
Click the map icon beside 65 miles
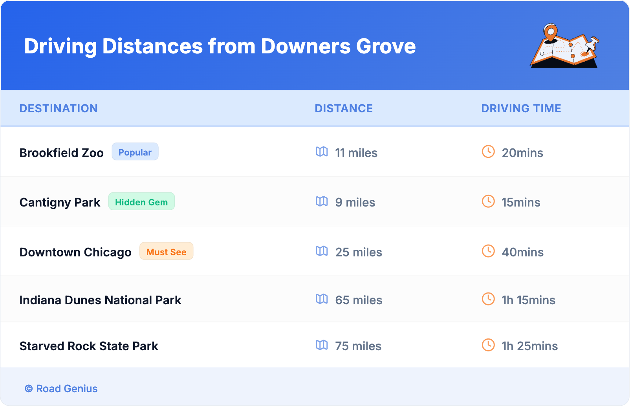[322, 299]
